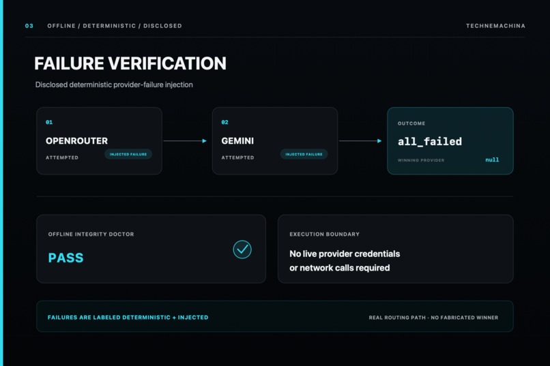Click the TECHNEMACHINA brand text

coord(495,26)
